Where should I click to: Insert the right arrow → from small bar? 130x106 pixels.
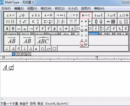(31, 29)
